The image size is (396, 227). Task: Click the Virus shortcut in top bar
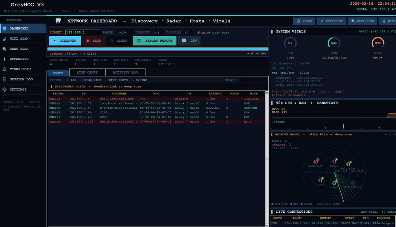pos(304,21)
